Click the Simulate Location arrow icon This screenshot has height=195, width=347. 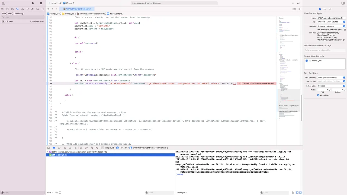[97, 148]
